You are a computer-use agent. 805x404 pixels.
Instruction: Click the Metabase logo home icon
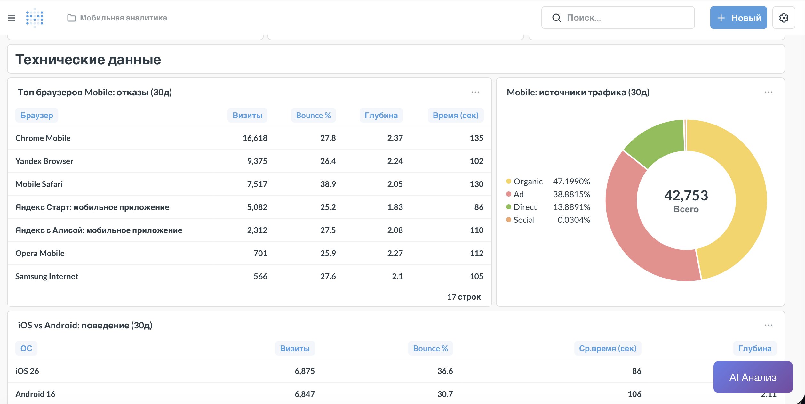click(x=35, y=18)
